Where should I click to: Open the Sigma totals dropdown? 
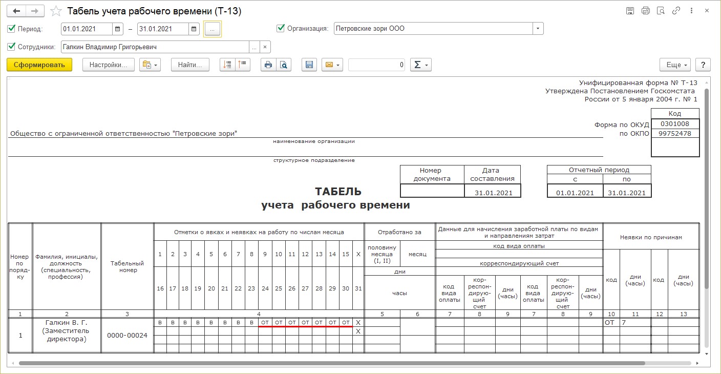tap(421, 65)
